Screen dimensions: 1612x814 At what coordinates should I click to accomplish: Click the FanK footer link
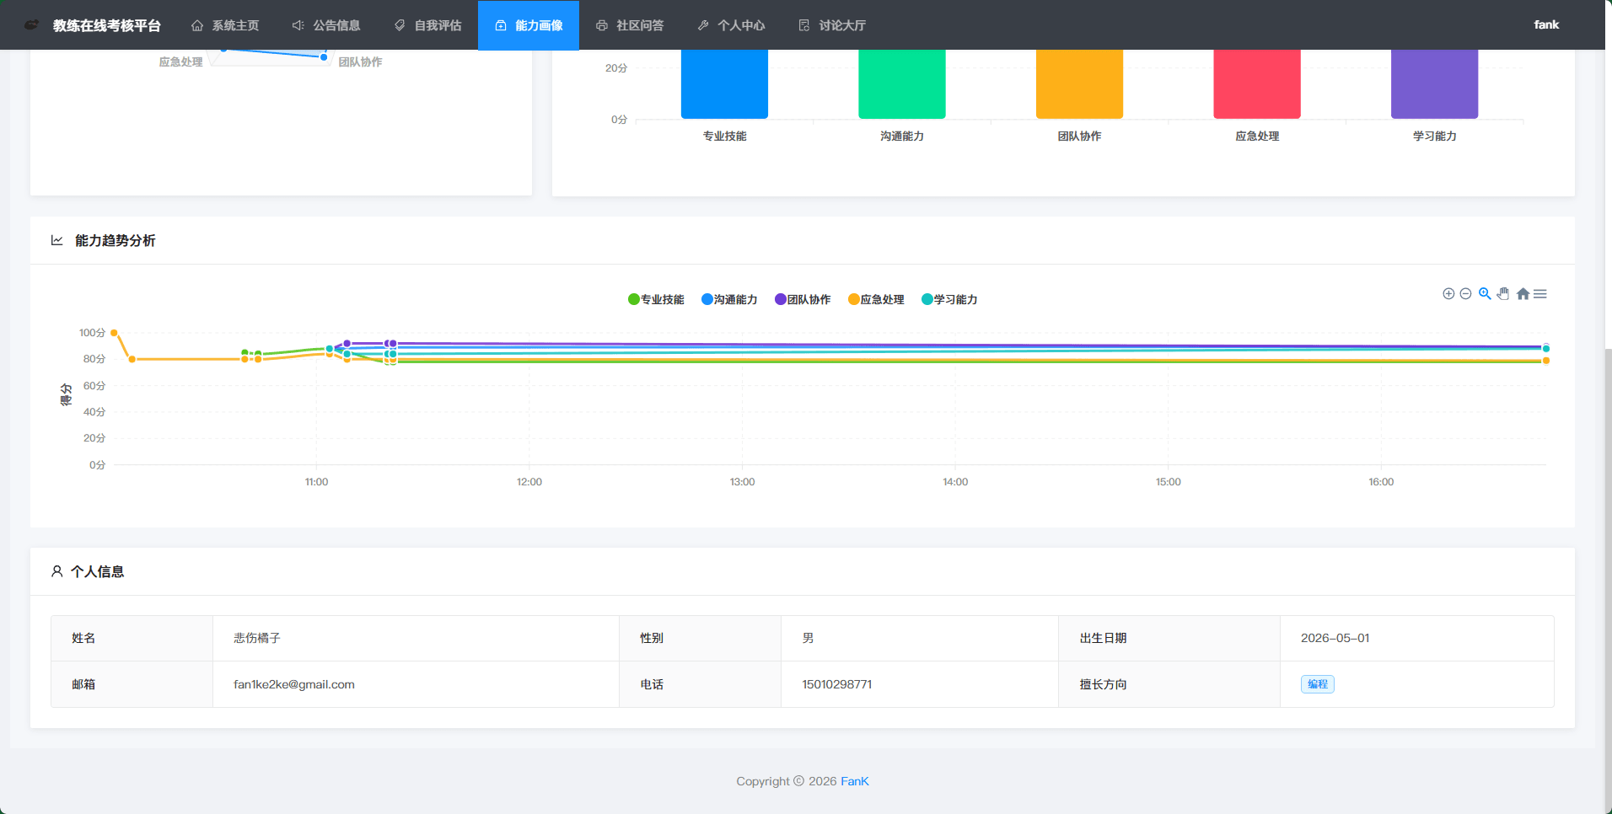tap(854, 781)
